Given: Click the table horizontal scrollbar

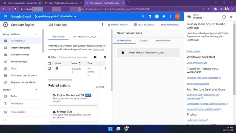Looking at the screenshot, I should pos(60,80).
